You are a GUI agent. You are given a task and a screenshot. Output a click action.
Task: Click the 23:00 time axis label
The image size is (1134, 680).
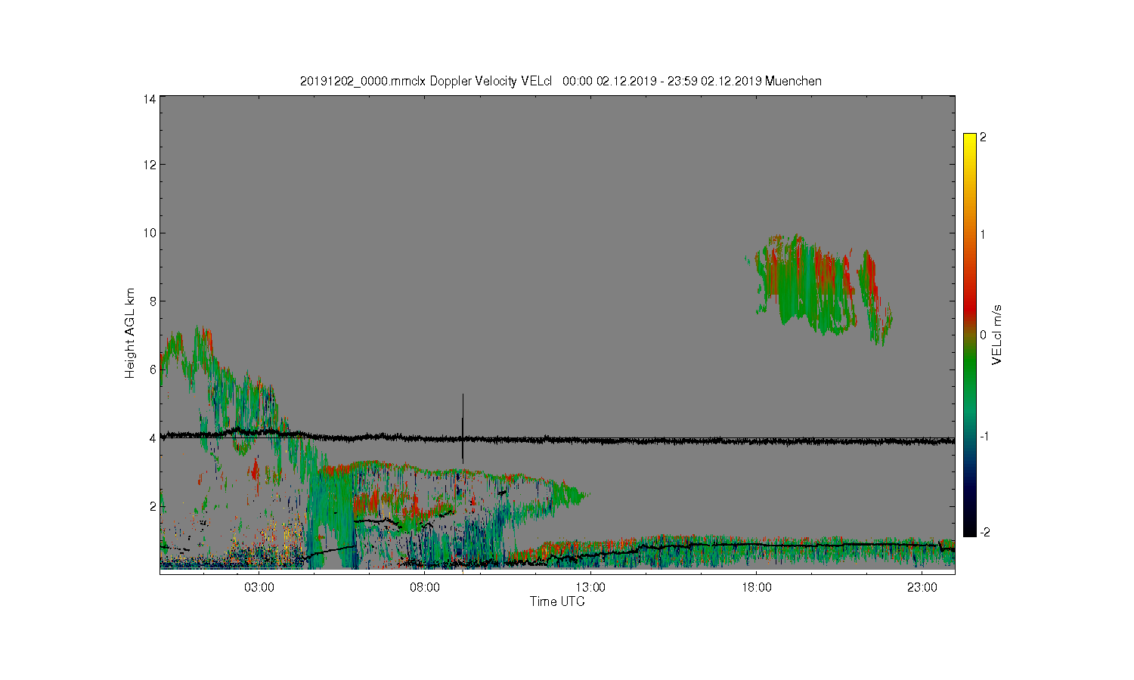(x=922, y=588)
